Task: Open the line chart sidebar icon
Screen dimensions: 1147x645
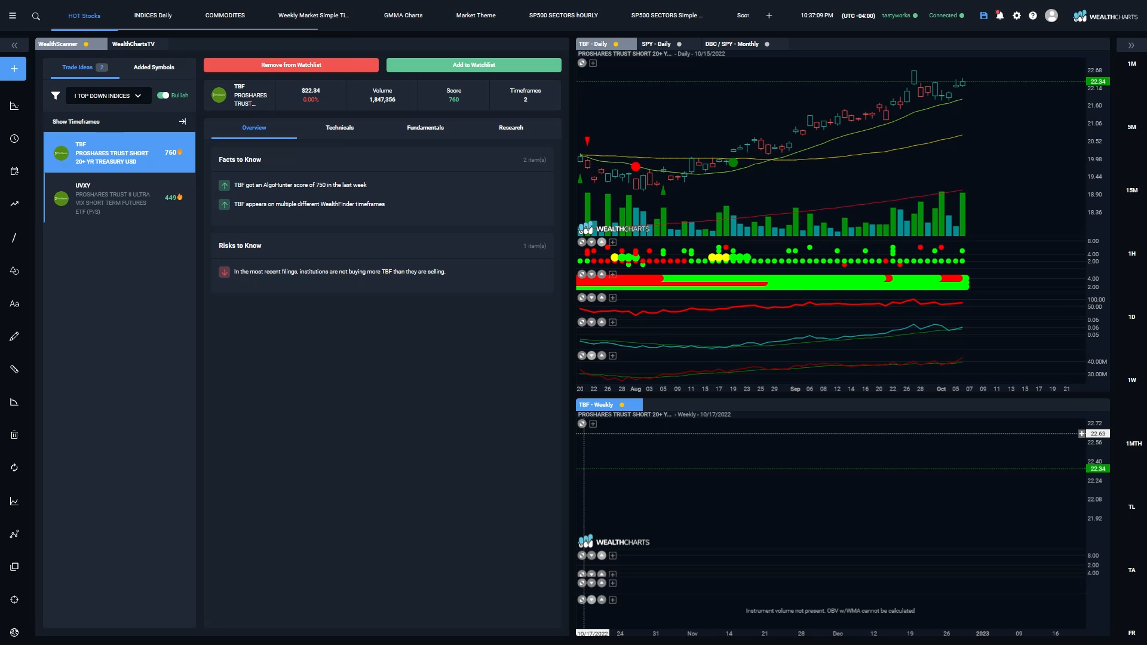Action: coord(14,501)
